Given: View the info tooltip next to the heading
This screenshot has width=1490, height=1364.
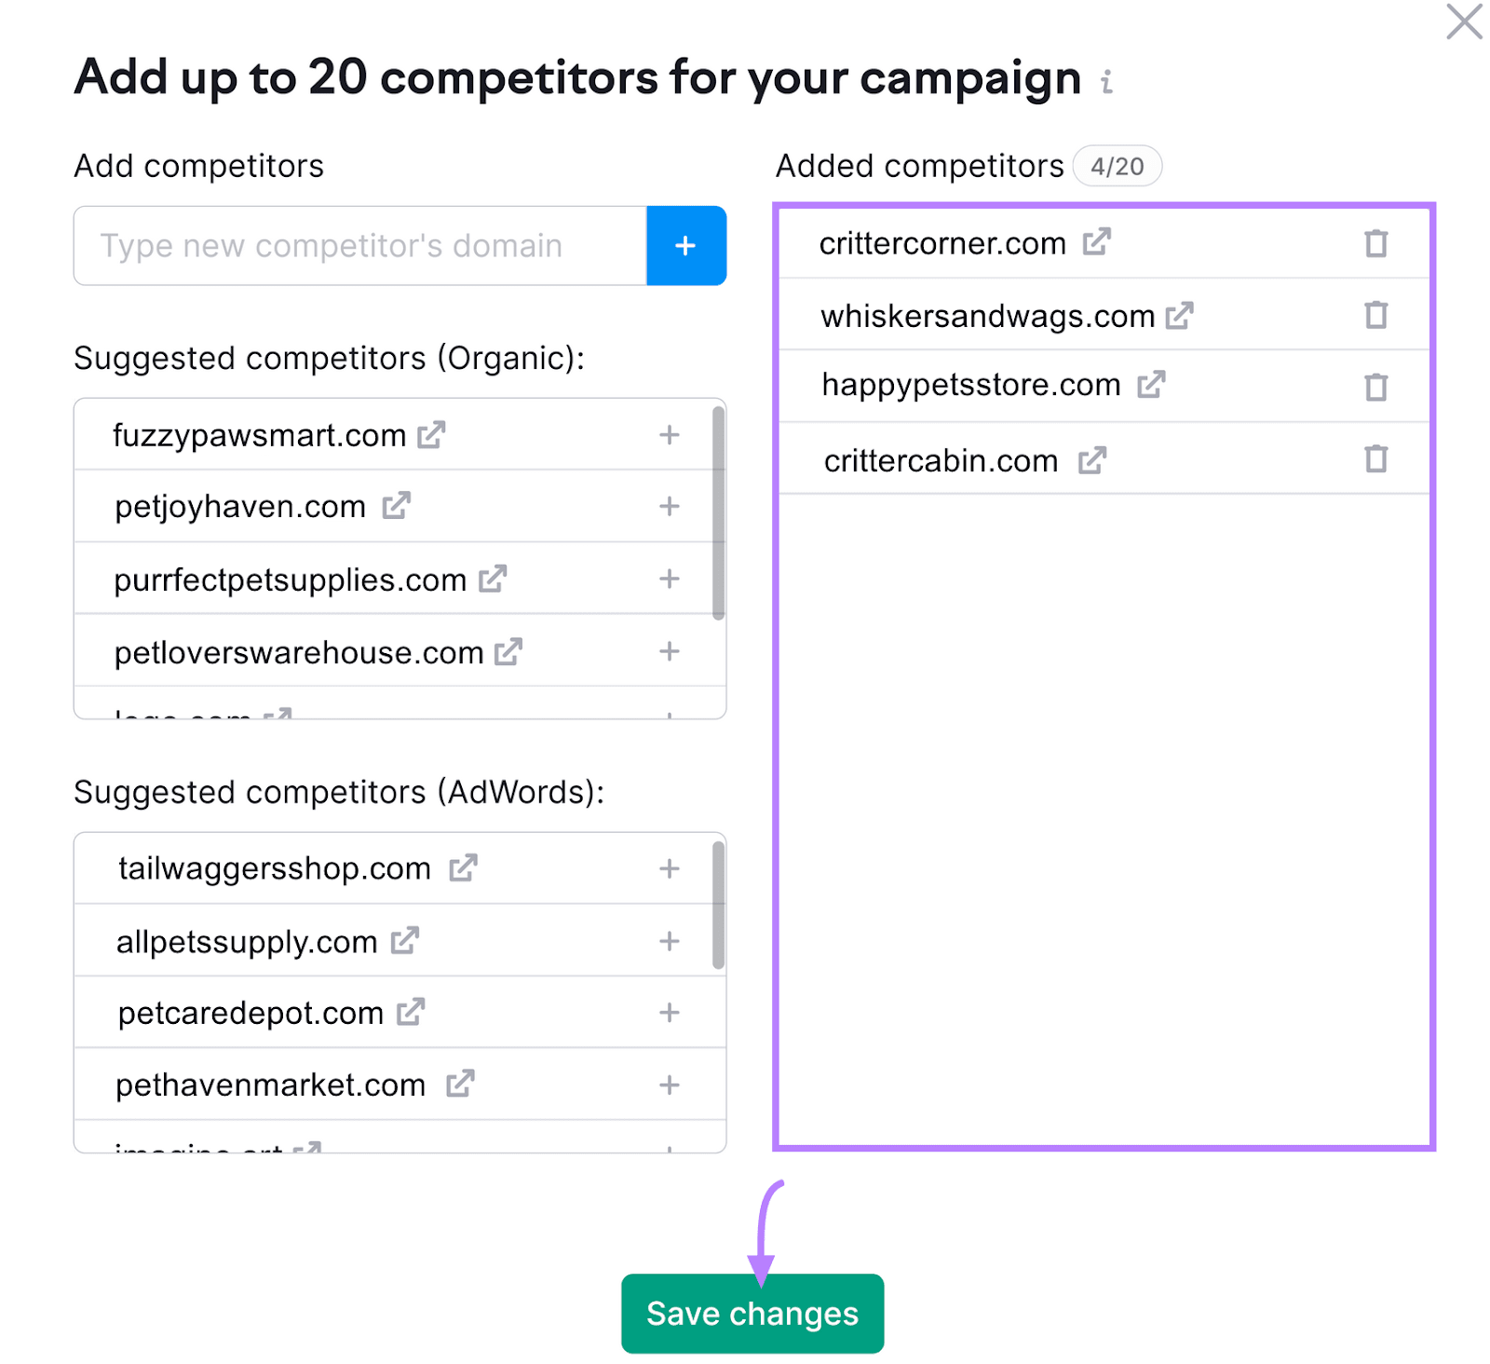Looking at the screenshot, I should (1106, 82).
